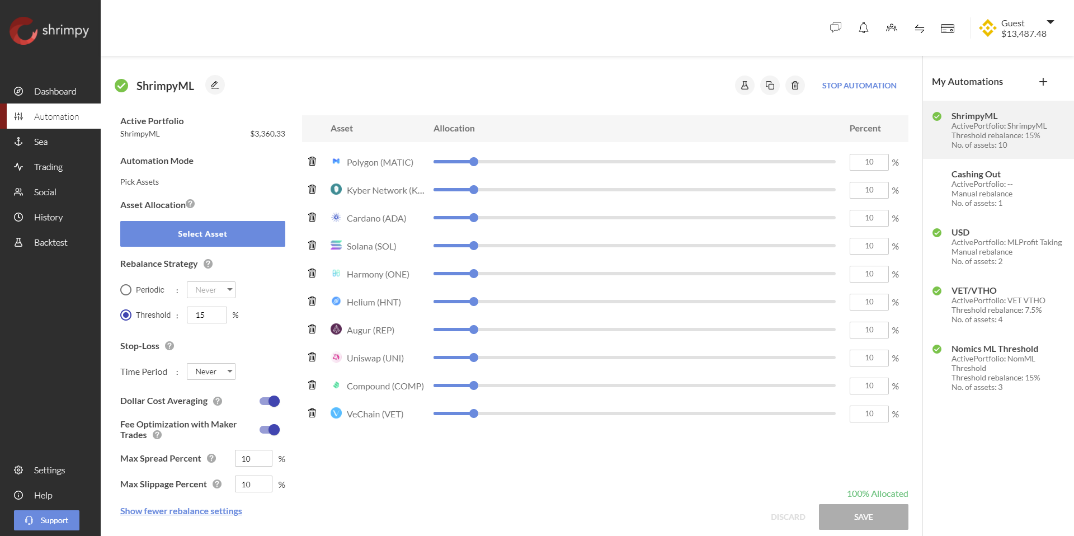Remove Kyber Network from the allocation
The width and height of the screenshot is (1074, 536).
312,190
